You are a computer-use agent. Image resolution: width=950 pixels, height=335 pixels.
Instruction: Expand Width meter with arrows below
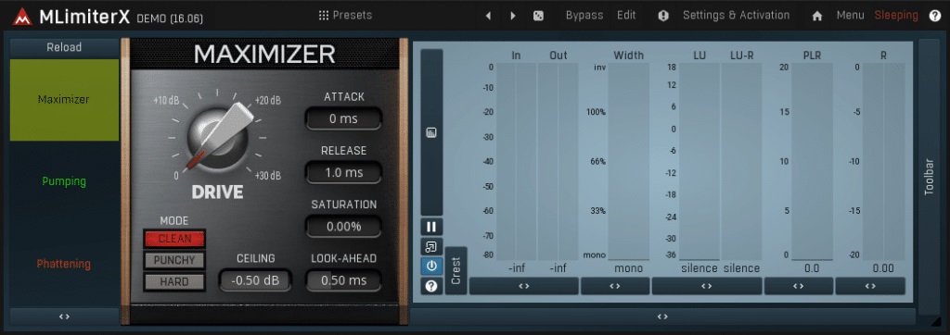615,286
